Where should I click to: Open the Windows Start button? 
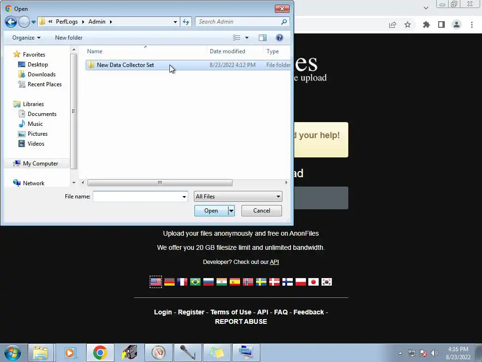(x=13, y=353)
